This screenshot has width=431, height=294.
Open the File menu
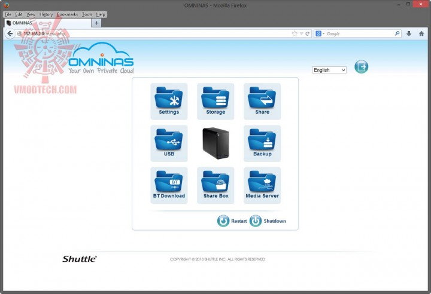(x=8, y=14)
